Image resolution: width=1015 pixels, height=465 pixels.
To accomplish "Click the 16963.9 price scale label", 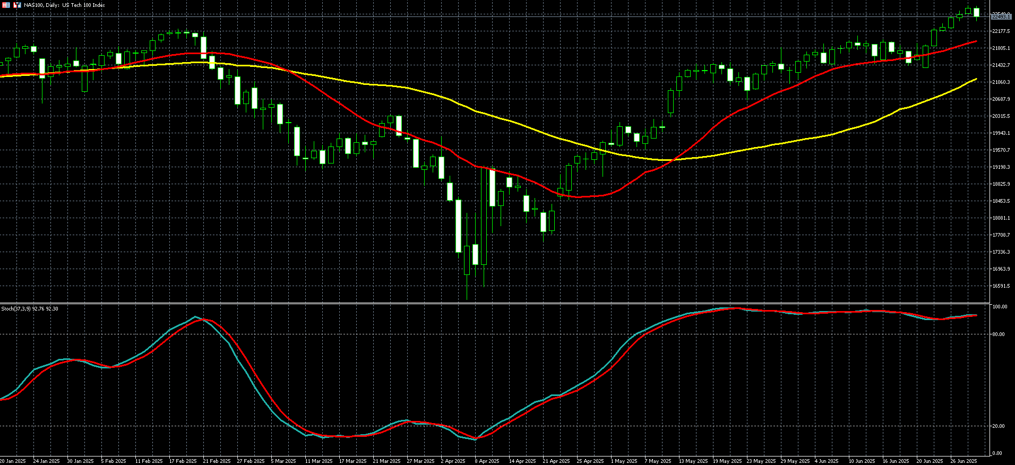I will 1001,269.
